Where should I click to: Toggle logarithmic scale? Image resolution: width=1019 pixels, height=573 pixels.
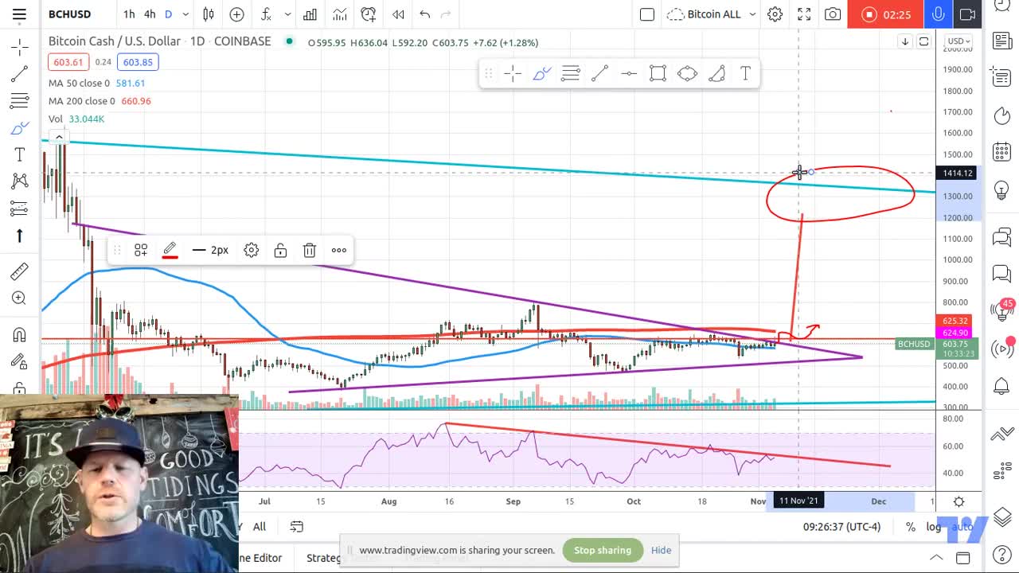point(933,527)
